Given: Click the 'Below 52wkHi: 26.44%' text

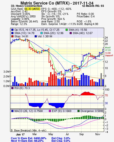Looking at the screenshot, I should 24,21.
